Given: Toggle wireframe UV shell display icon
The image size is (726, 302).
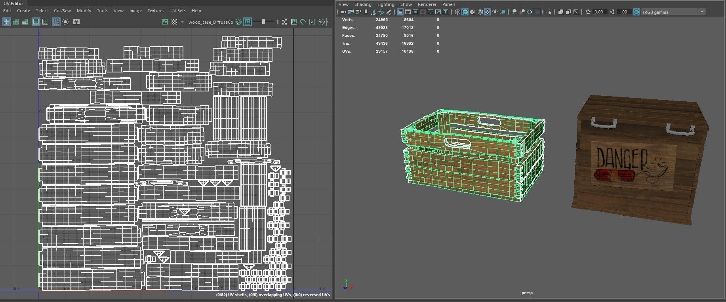Looking at the screenshot, I should pyautogui.click(x=7, y=22).
